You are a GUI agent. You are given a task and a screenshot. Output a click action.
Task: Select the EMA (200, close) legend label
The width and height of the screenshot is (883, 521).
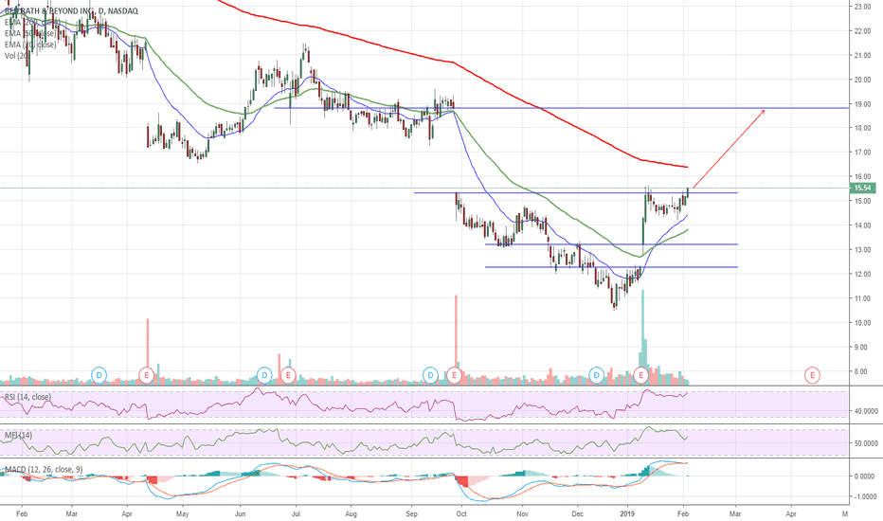[x=30, y=23]
